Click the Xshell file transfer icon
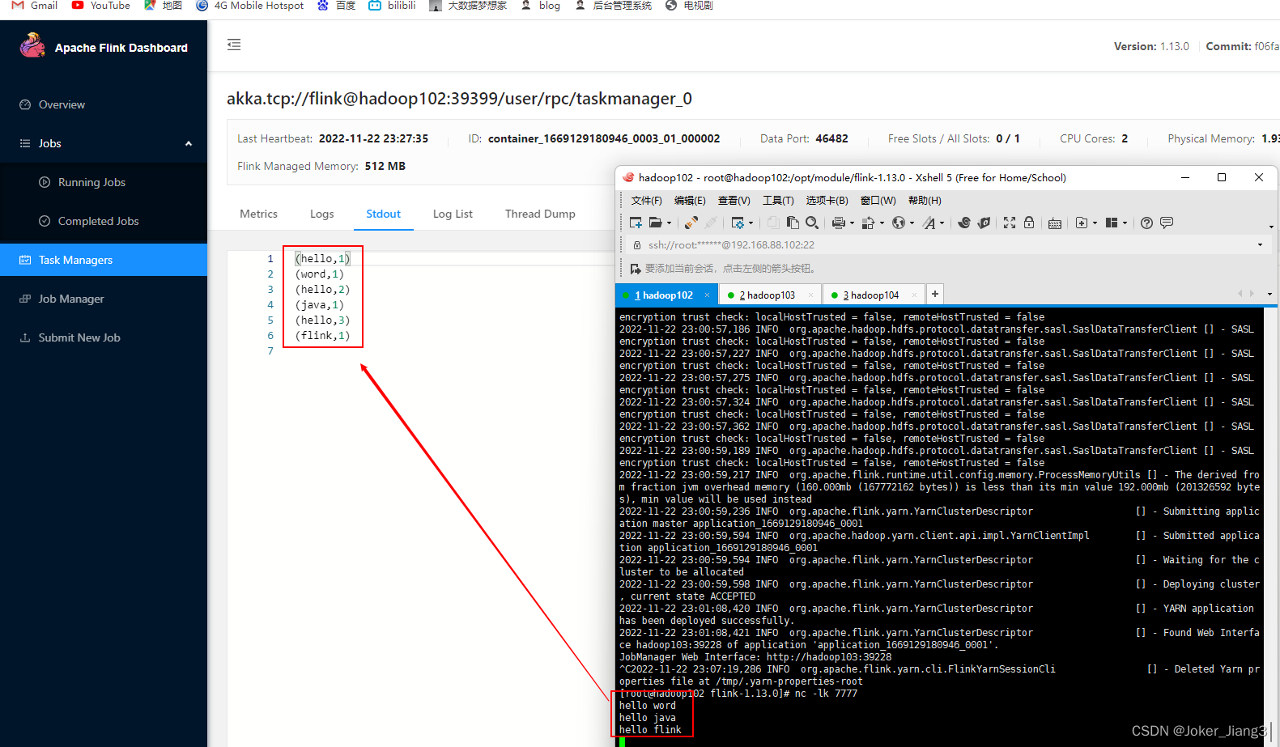The height and width of the screenshot is (747, 1280). [x=868, y=223]
